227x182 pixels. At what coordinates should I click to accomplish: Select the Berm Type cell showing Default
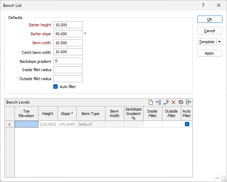91,124
